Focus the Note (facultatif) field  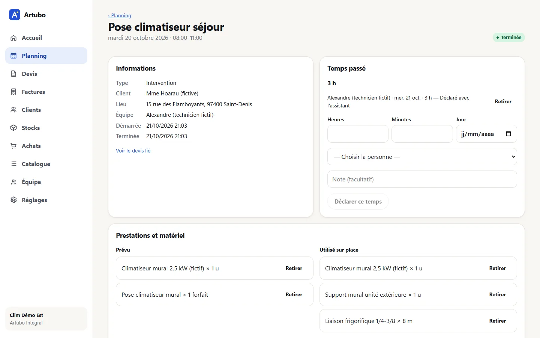pyautogui.click(x=422, y=179)
